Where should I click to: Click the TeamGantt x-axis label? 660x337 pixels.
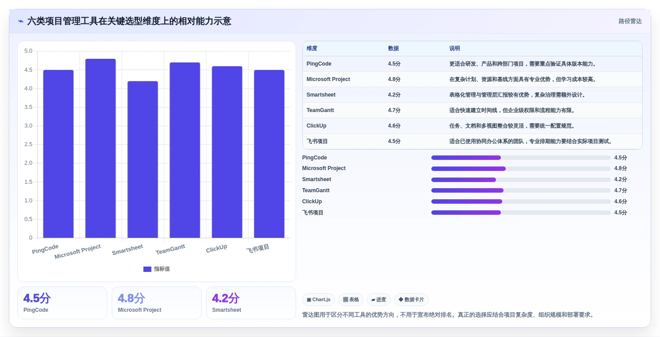coord(170,249)
